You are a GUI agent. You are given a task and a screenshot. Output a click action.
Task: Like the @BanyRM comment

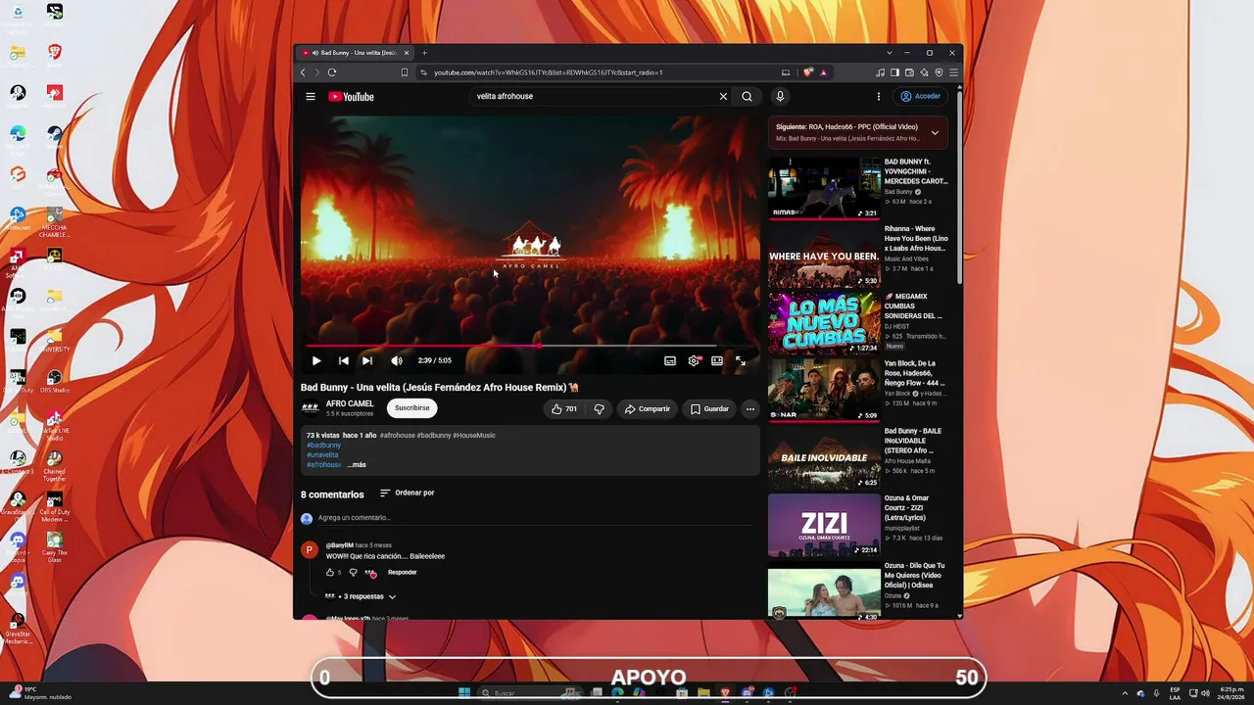tap(330, 572)
